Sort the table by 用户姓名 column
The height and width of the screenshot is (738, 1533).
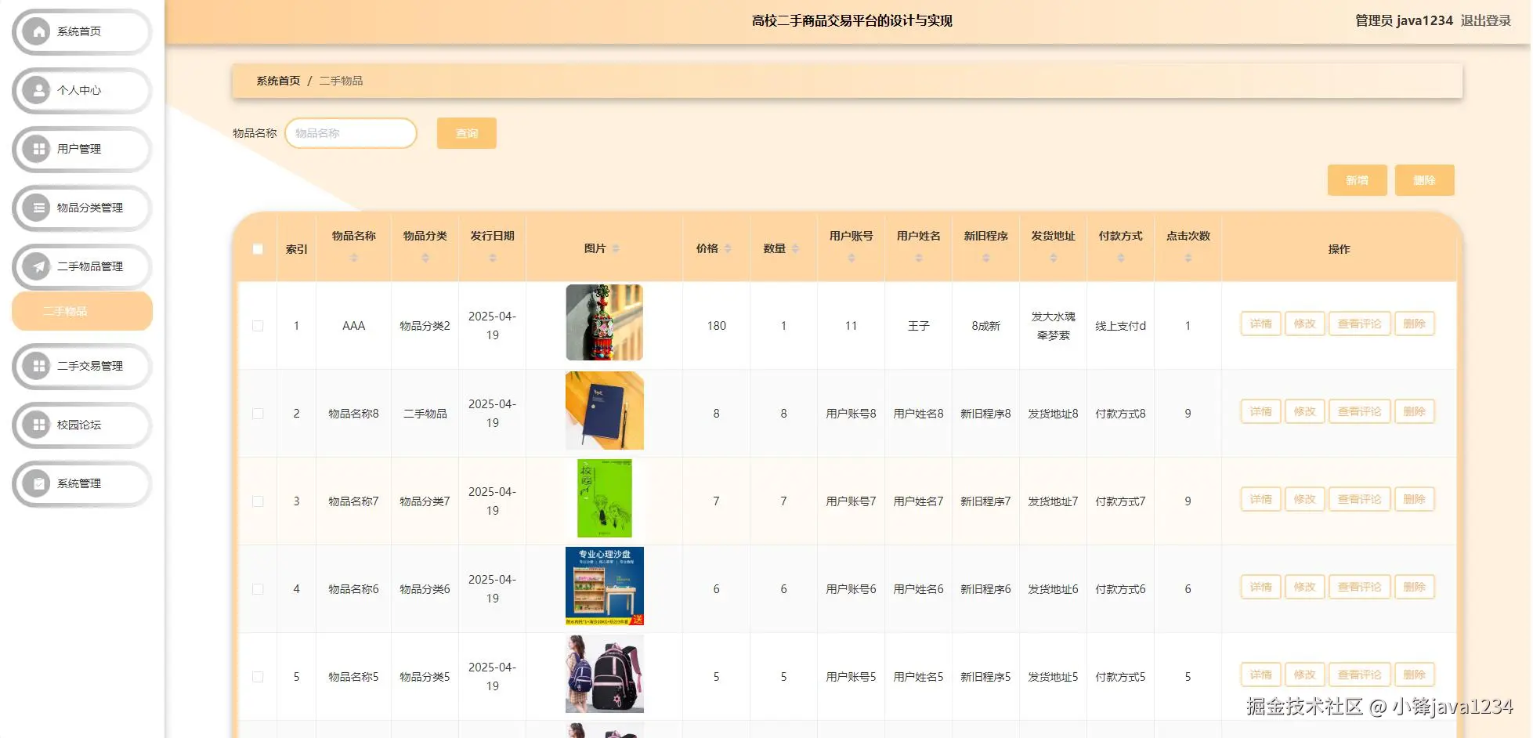point(919,258)
